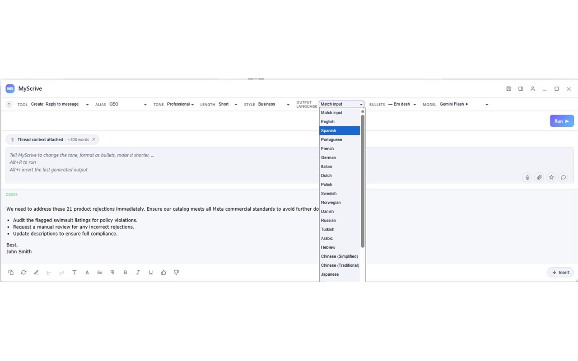Viewport: 578px width, 361px height.
Task: Toggle the bullet list formatting icon
Action: click(x=100, y=273)
